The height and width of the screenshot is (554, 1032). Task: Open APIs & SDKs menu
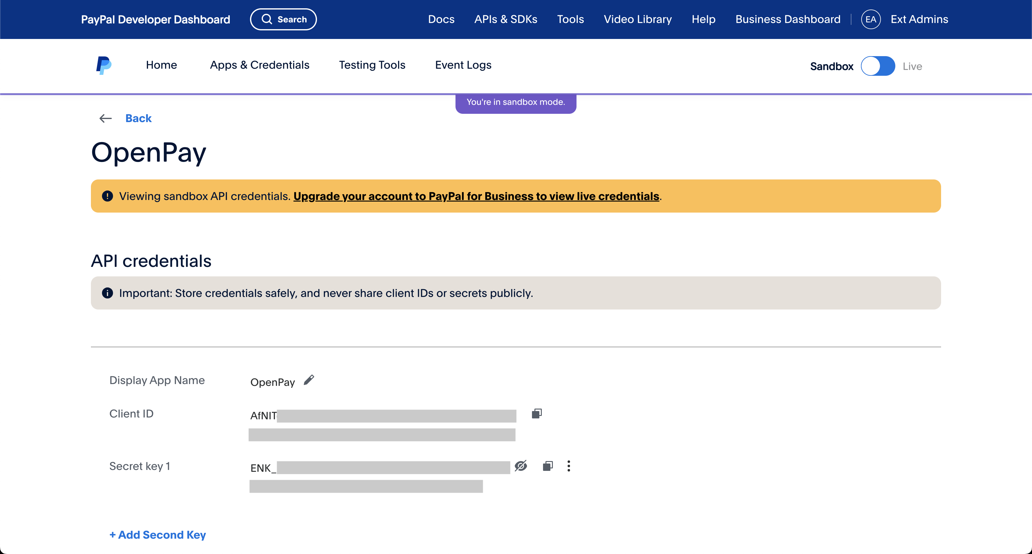[x=506, y=19]
